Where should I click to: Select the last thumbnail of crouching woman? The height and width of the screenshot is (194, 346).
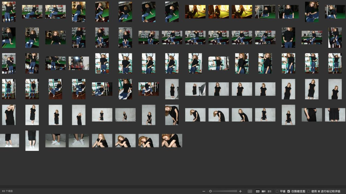click(172, 141)
